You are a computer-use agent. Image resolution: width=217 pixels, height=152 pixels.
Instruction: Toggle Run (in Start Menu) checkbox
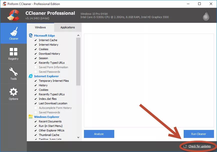tap(36, 126)
